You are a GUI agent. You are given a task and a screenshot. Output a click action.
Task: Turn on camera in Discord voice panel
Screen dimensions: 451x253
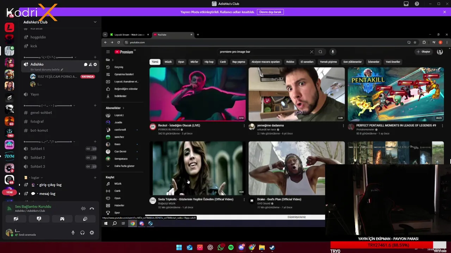[16, 219]
